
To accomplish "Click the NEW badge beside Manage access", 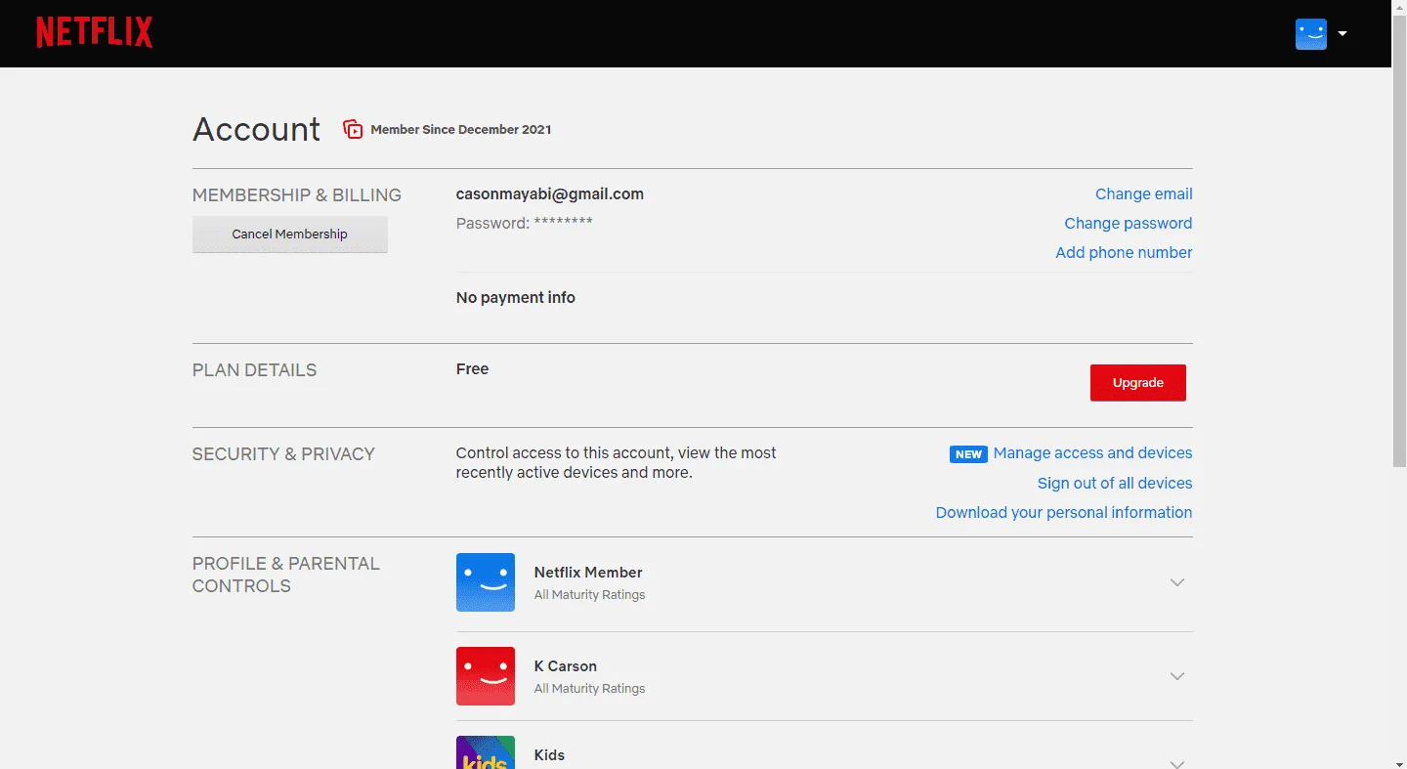I will pos(968,454).
